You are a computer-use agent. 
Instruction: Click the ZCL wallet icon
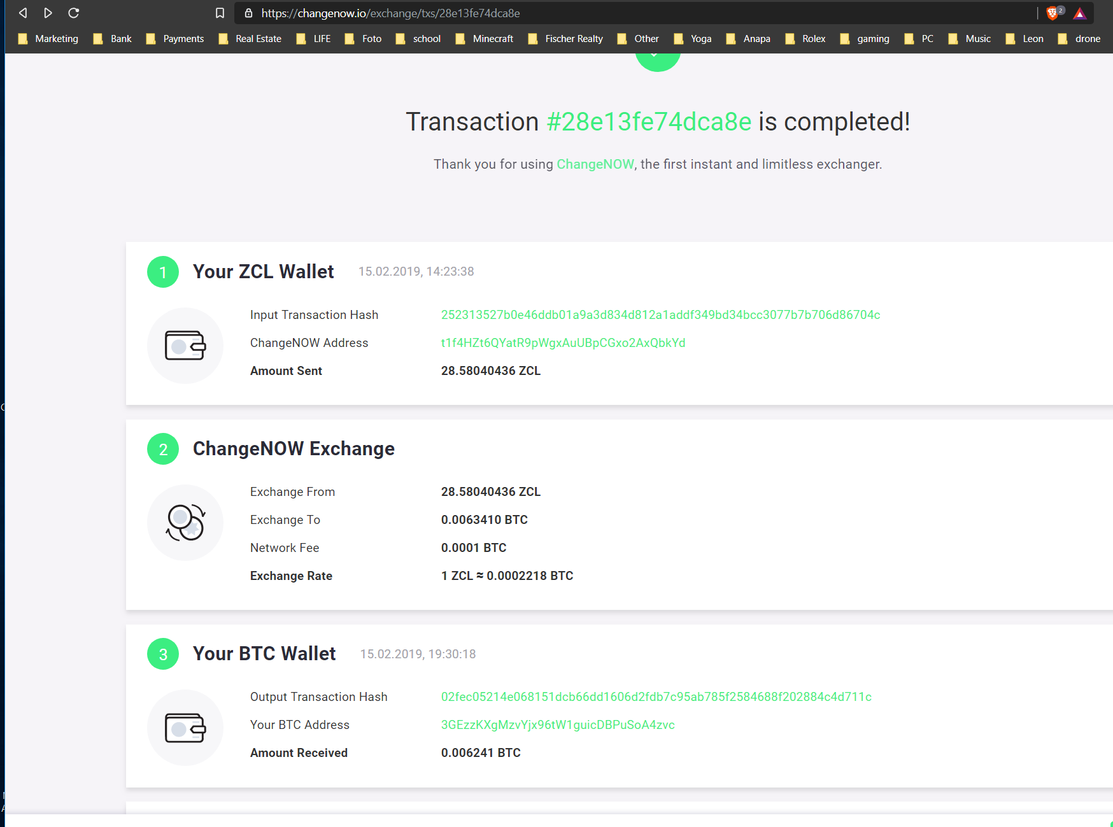click(185, 346)
